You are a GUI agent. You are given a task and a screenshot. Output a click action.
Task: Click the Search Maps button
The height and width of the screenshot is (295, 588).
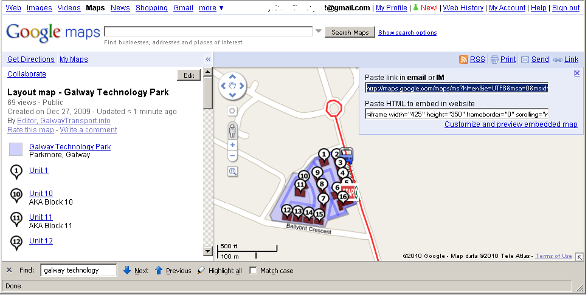point(350,32)
